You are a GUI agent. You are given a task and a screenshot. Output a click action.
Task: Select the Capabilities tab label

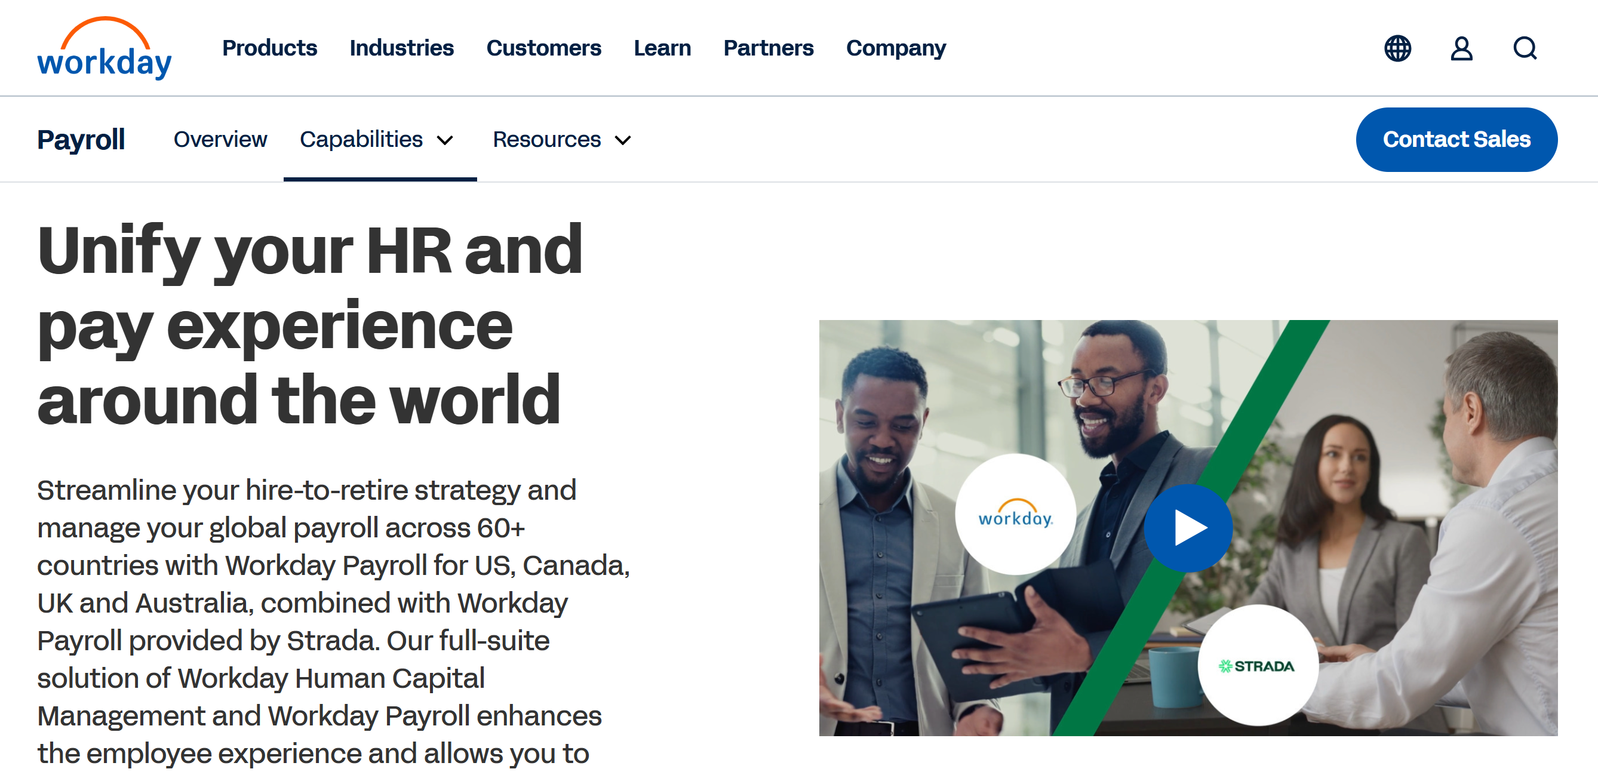[361, 140]
